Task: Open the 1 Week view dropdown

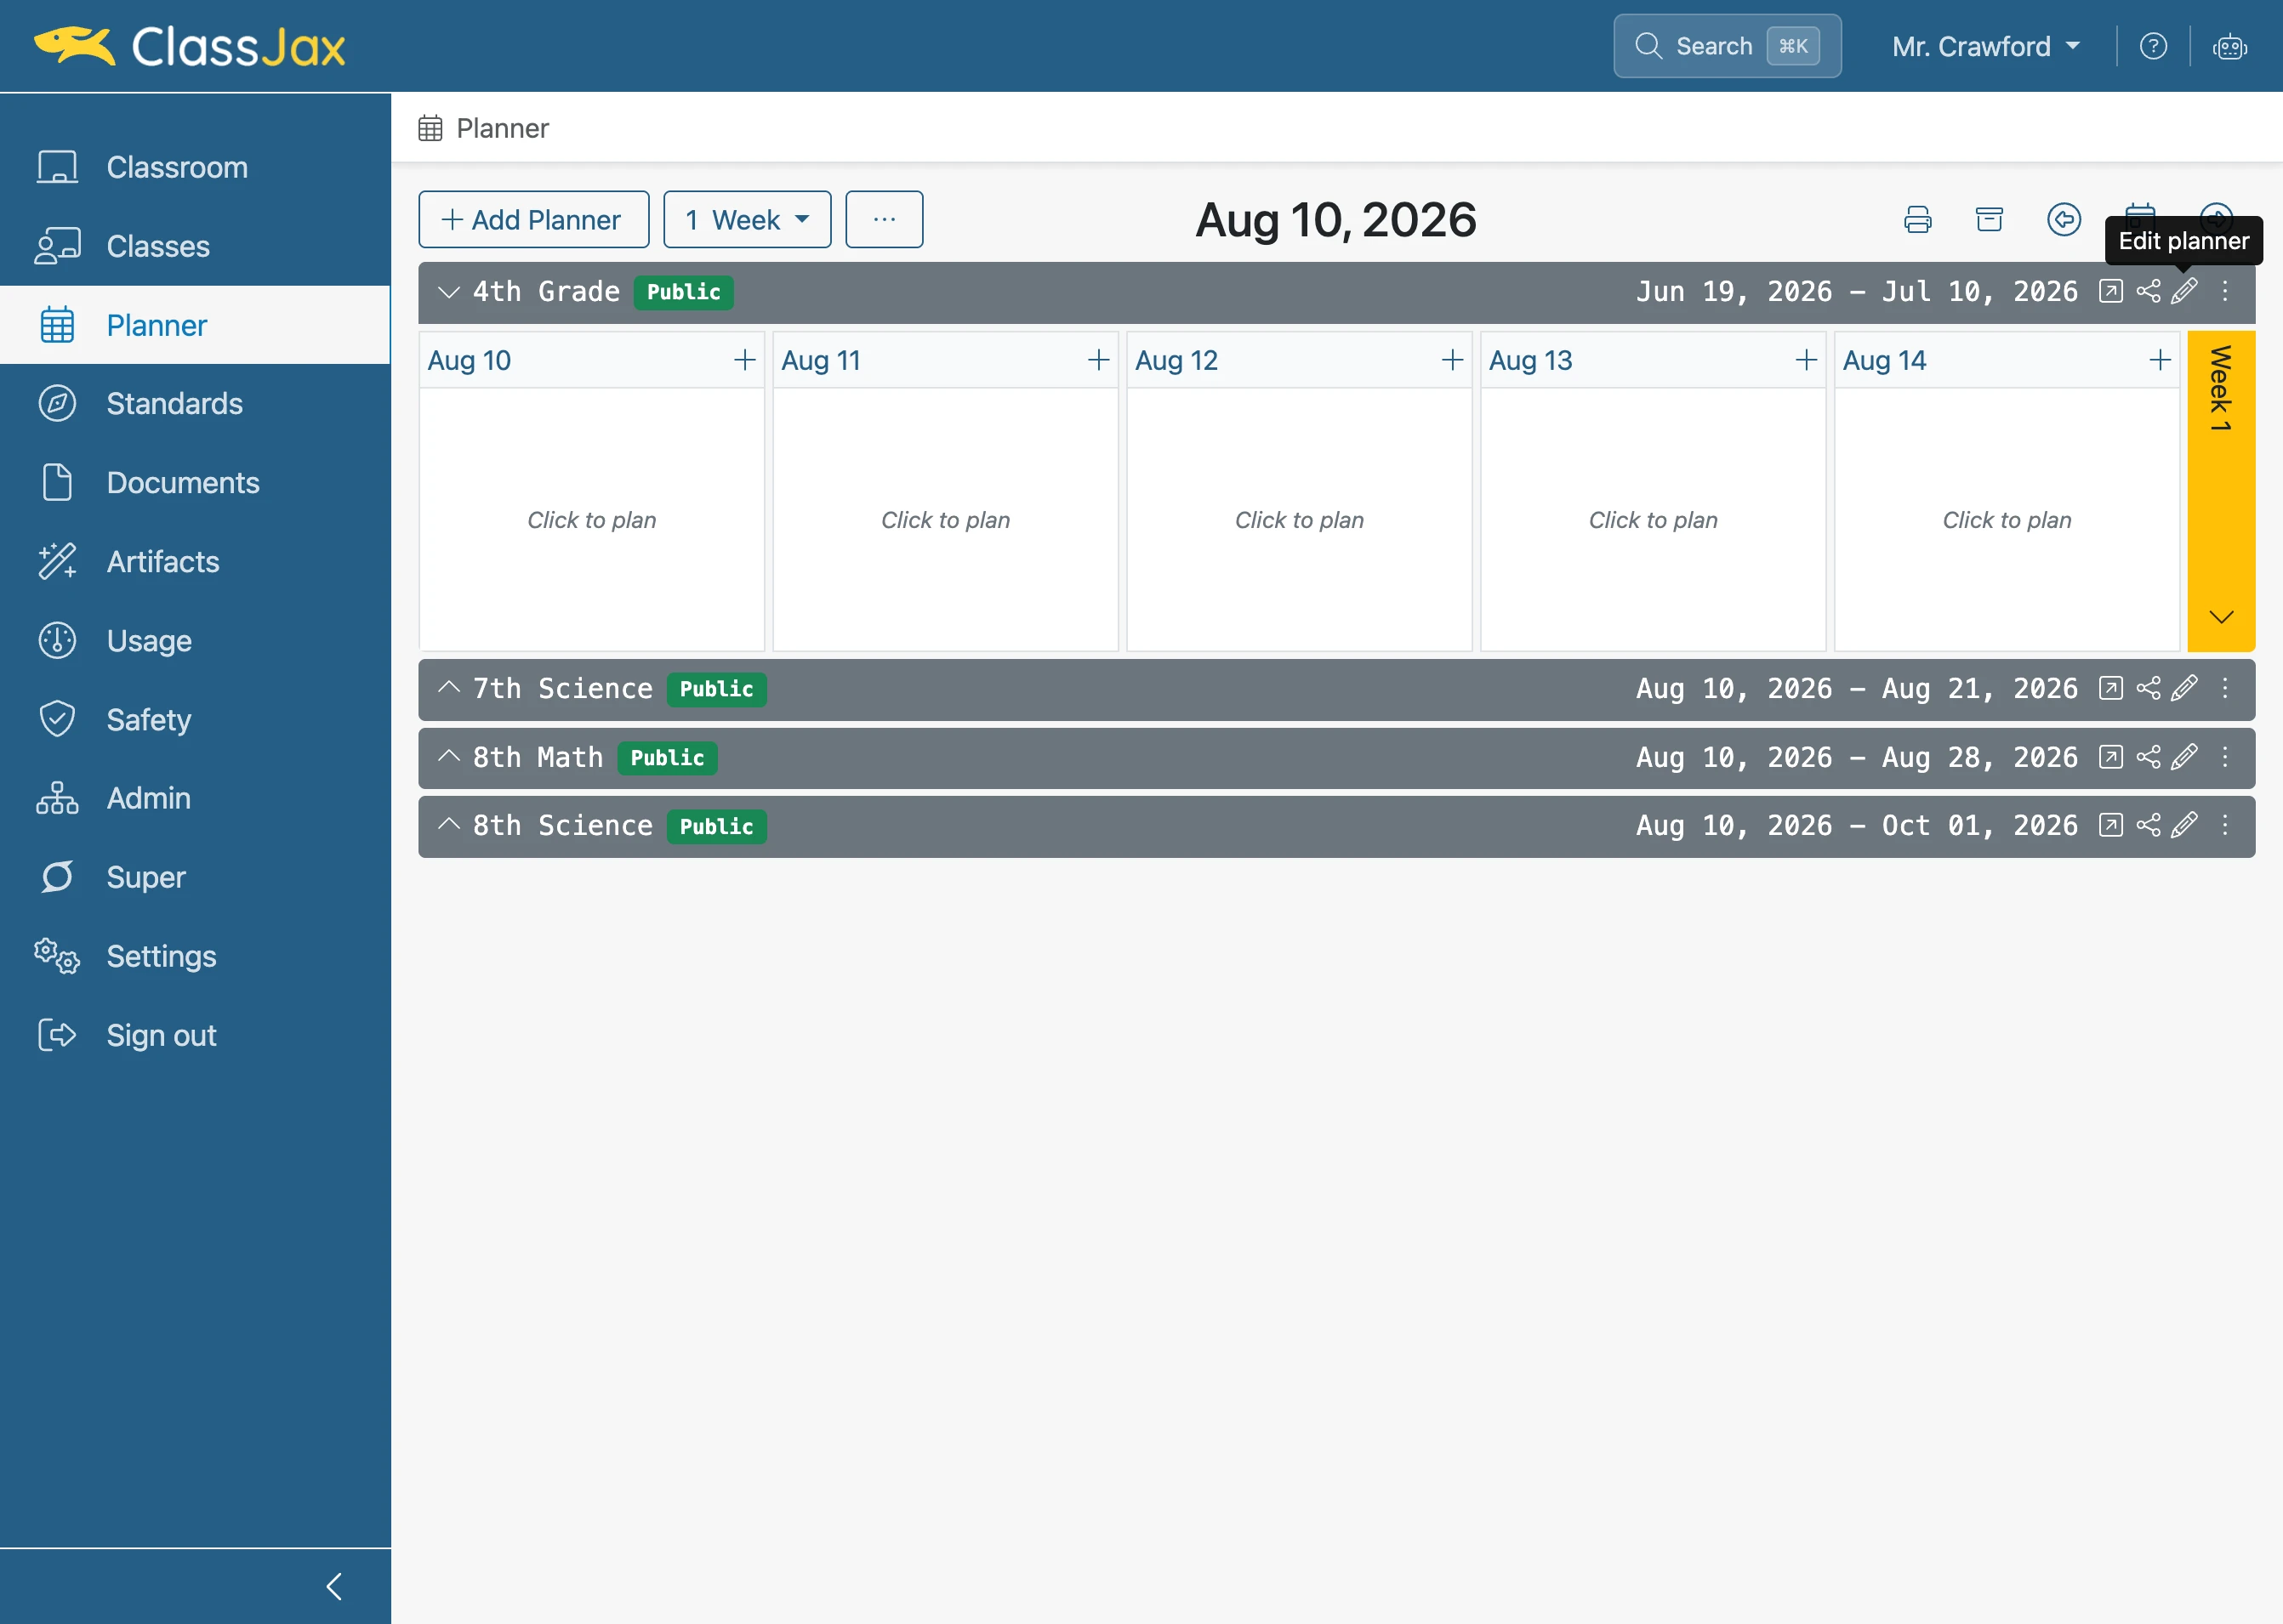Action: (748, 219)
